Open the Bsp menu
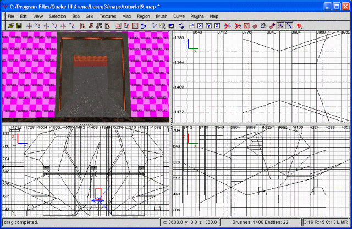Viewport: 352px width, 229px height. coord(76,16)
